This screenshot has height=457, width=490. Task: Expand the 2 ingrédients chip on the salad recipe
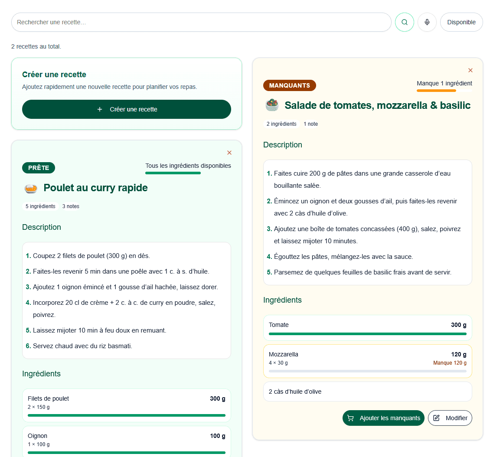281,124
